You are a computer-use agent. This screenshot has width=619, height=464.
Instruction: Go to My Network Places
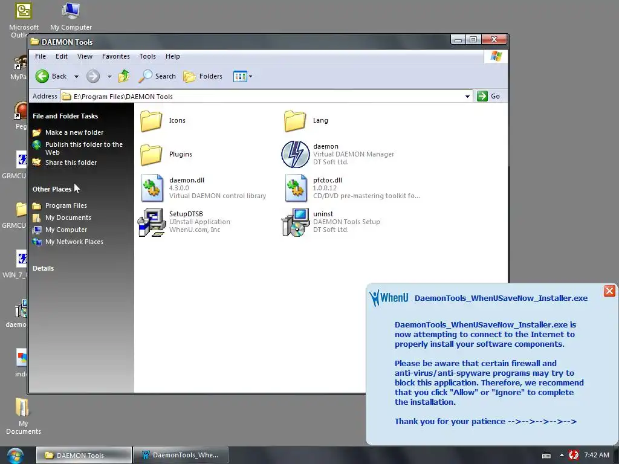(74, 242)
